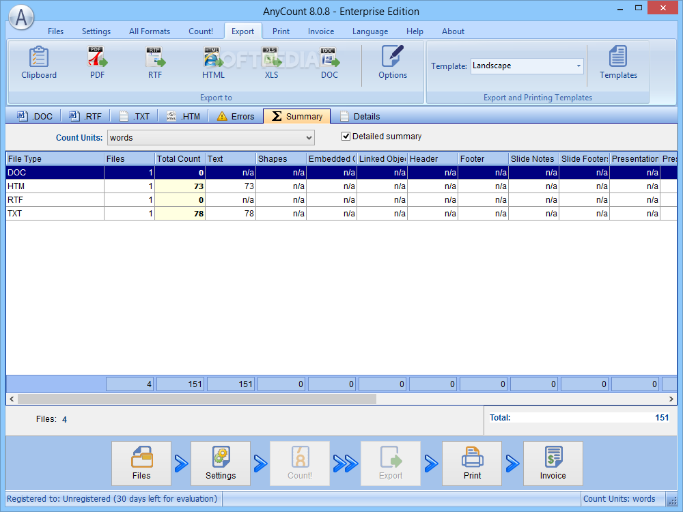This screenshot has height=512, width=683.
Task: Click the Slide Notes column header
Action: pyautogui.click(x=533, y=158)
